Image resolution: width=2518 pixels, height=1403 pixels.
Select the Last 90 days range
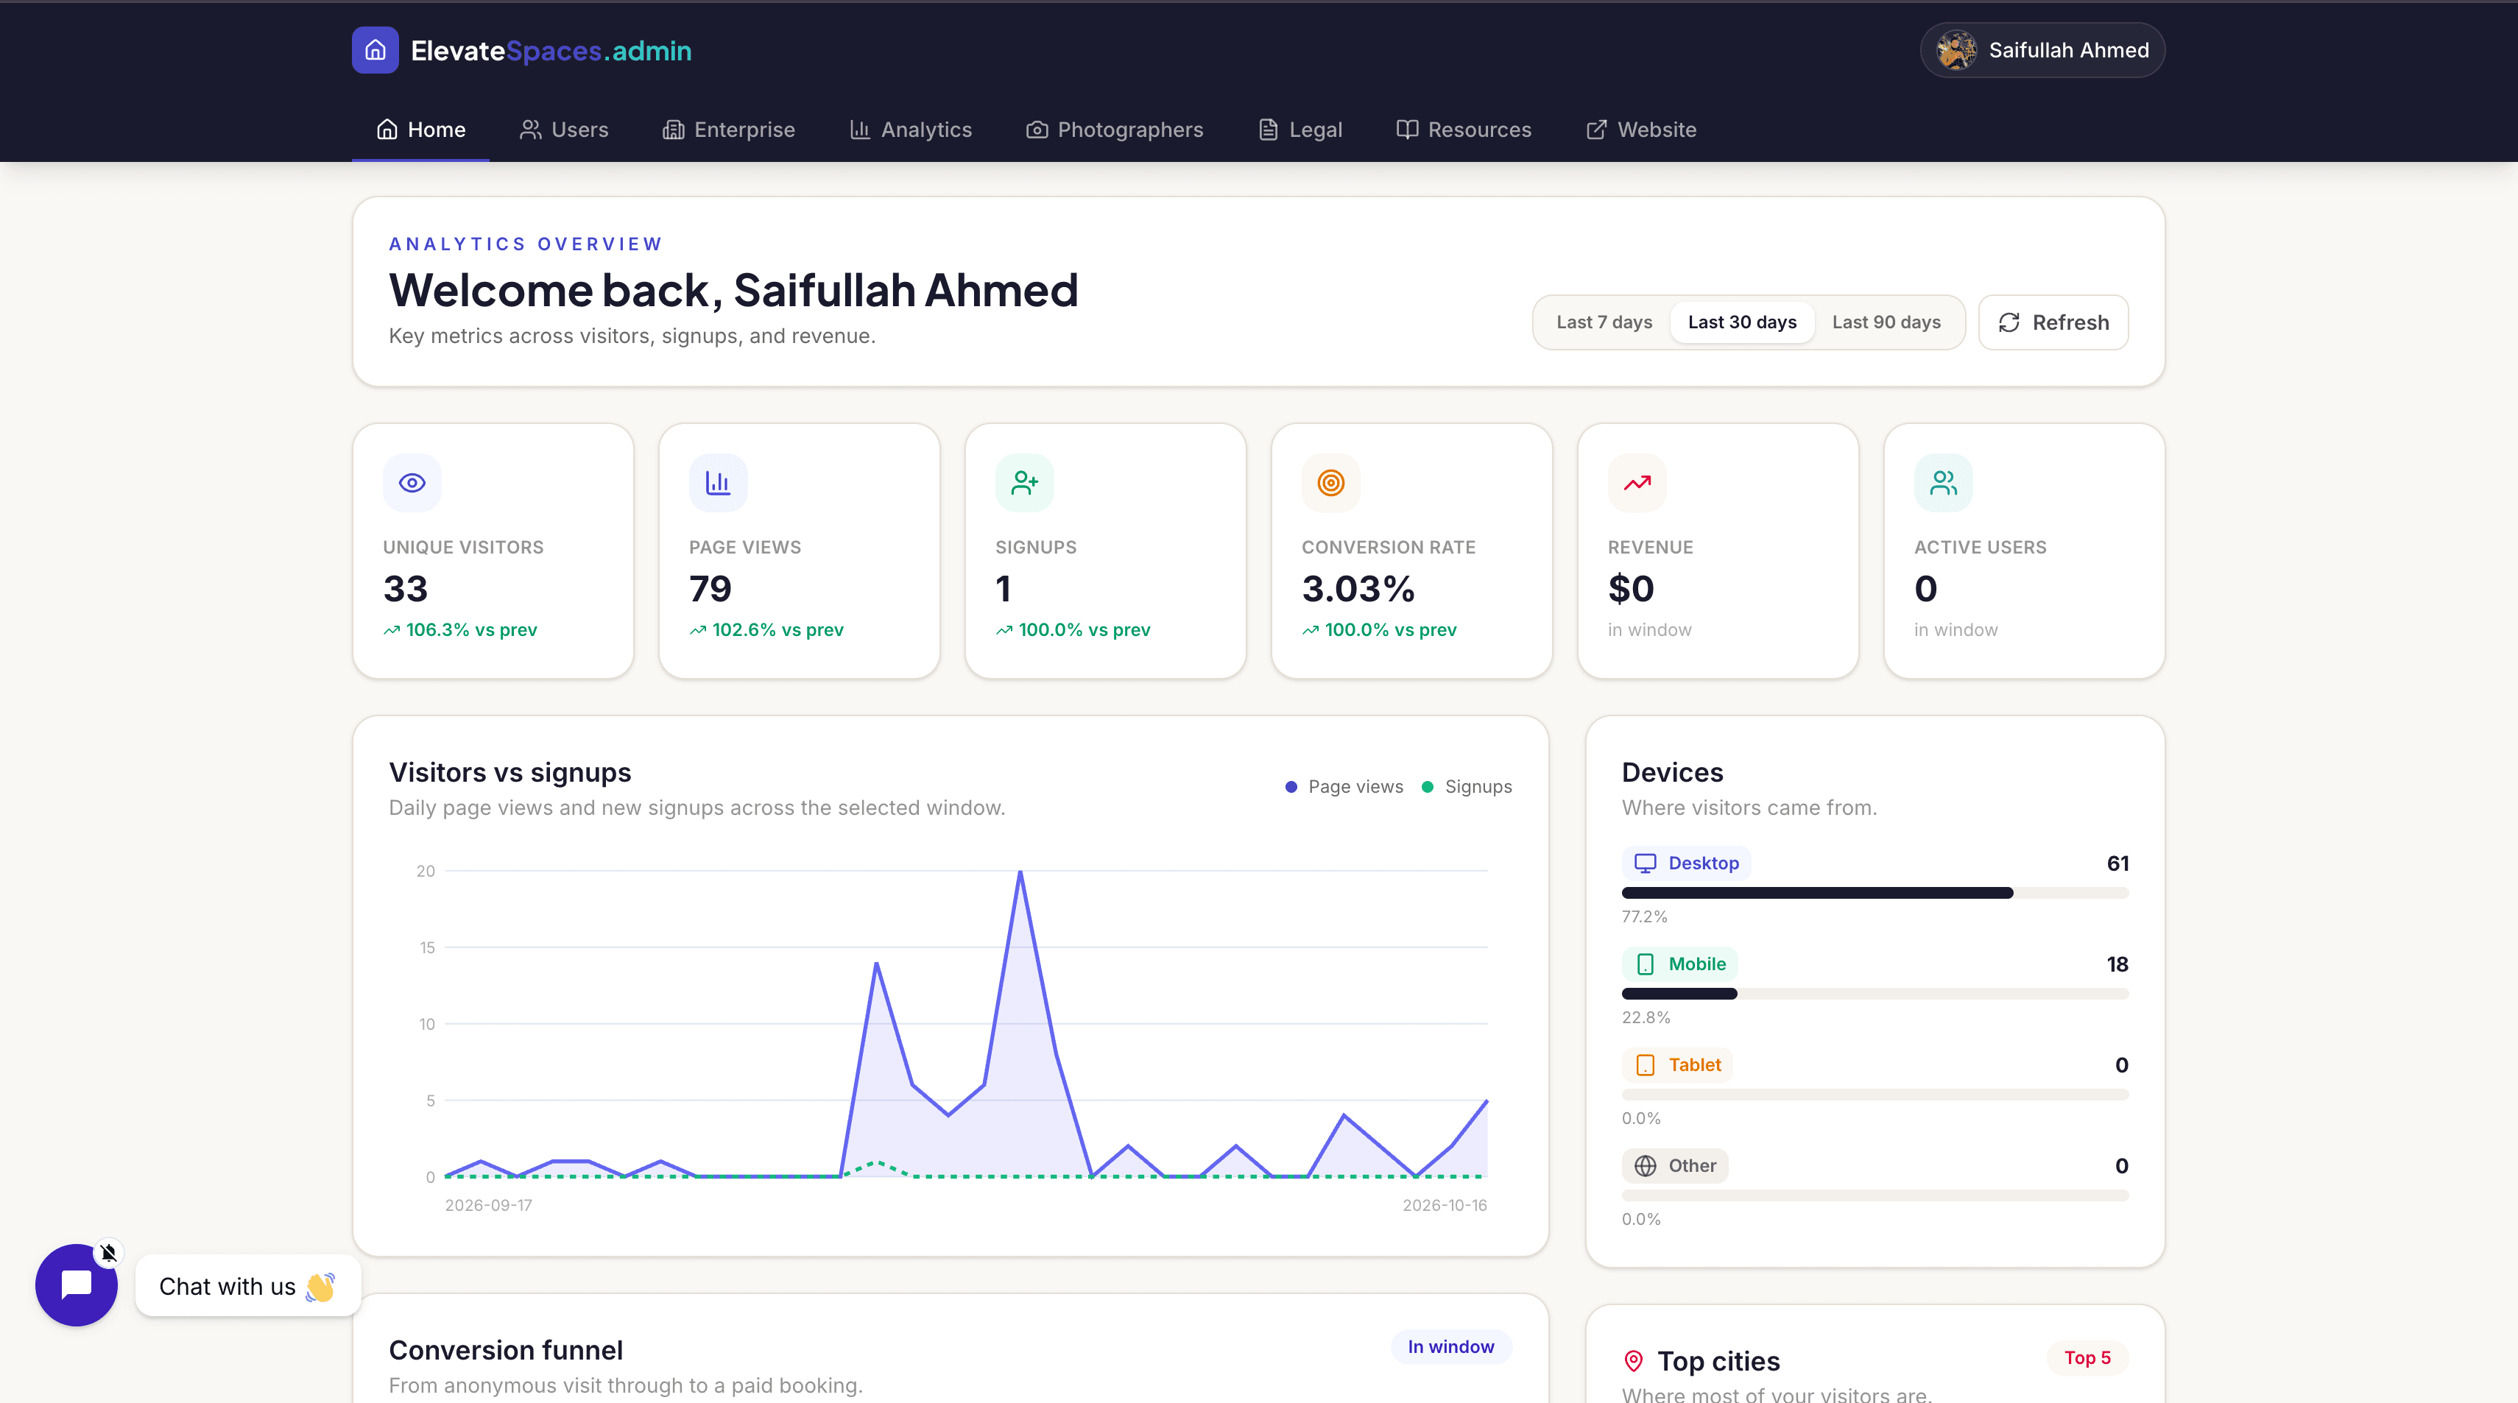pyautogui.click(x=1886, y=322)
